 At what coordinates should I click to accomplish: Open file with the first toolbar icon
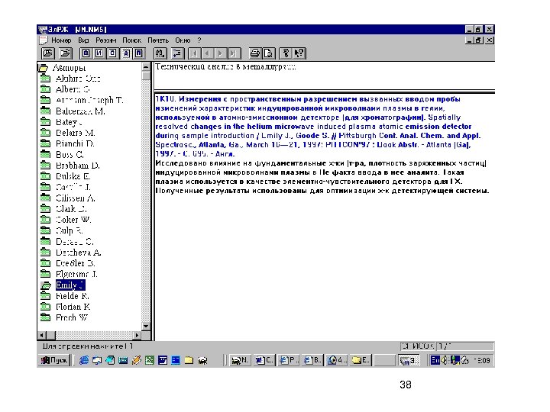pos(47,53)
